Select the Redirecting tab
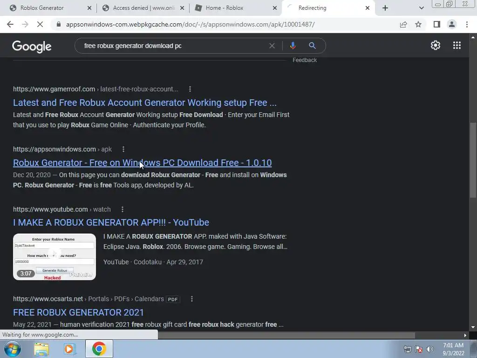Image resolution: width=477 pixels, height=358 pixels. (312, 8)
